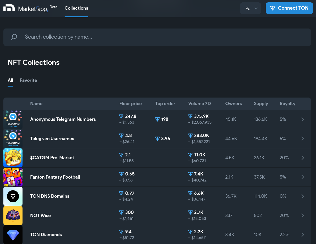Open Anonymous Telegram Numbers collection name
The height and width of the screenshot is (244, 316).
tap(63, 119)
